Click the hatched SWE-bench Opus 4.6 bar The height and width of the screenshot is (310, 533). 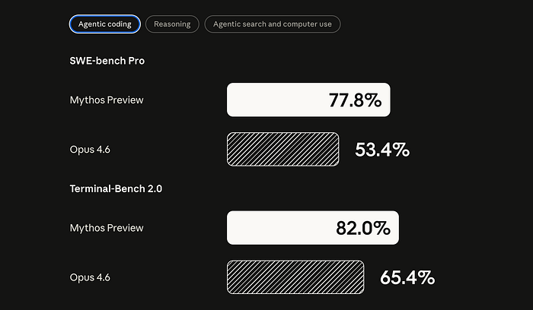(282, 149)
